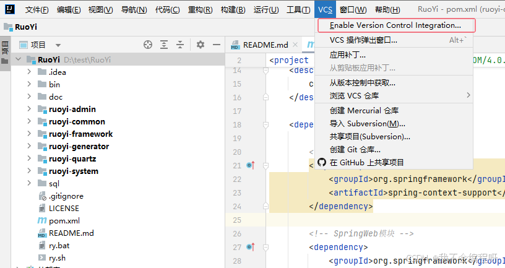Screen dimensions: 505x268
Task: Click the markdown icon beside README.md file
Action: [42, 233]
